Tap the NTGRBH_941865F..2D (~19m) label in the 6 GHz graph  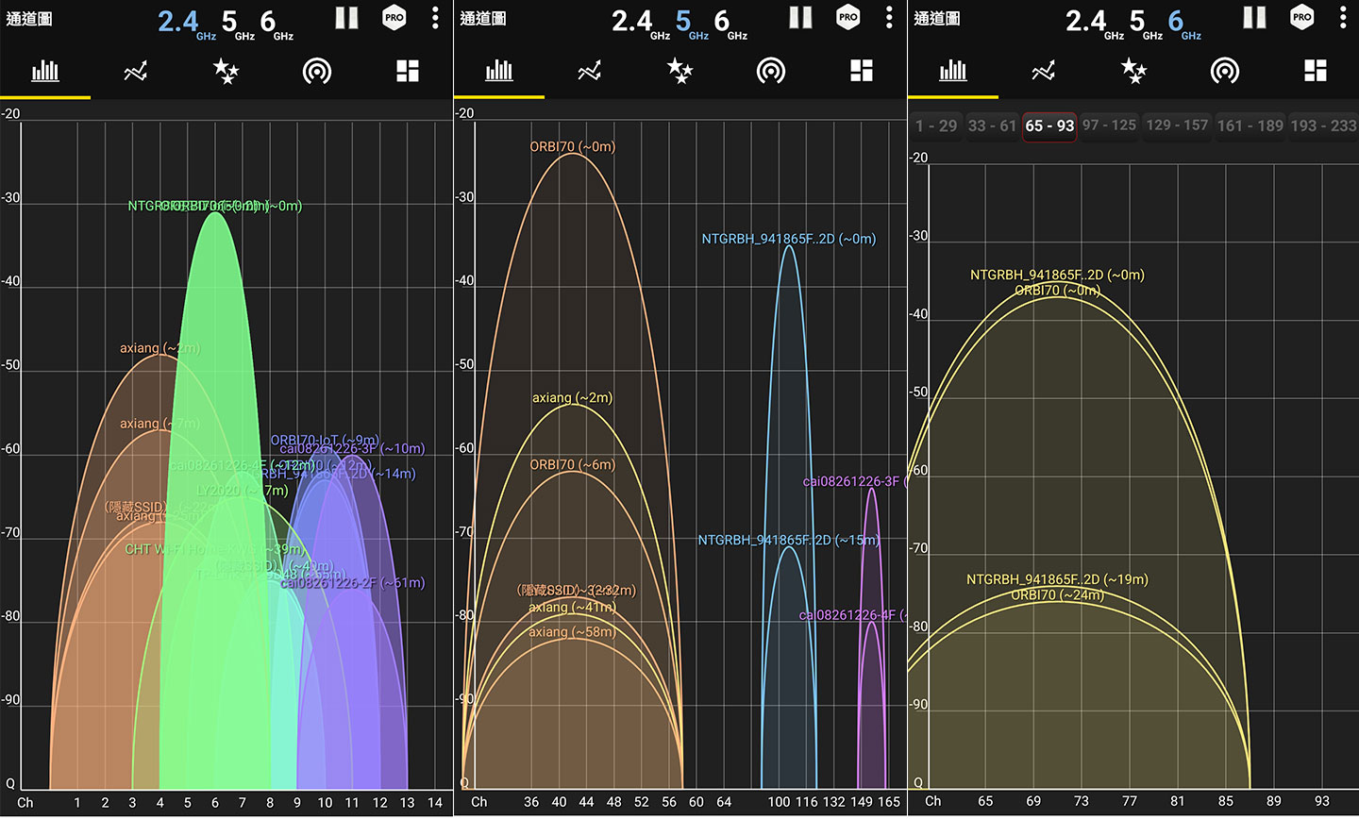(1057, 579)
